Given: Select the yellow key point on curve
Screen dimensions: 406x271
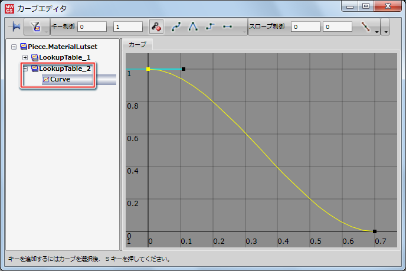Looking at the screenshot, I should 148,69.
